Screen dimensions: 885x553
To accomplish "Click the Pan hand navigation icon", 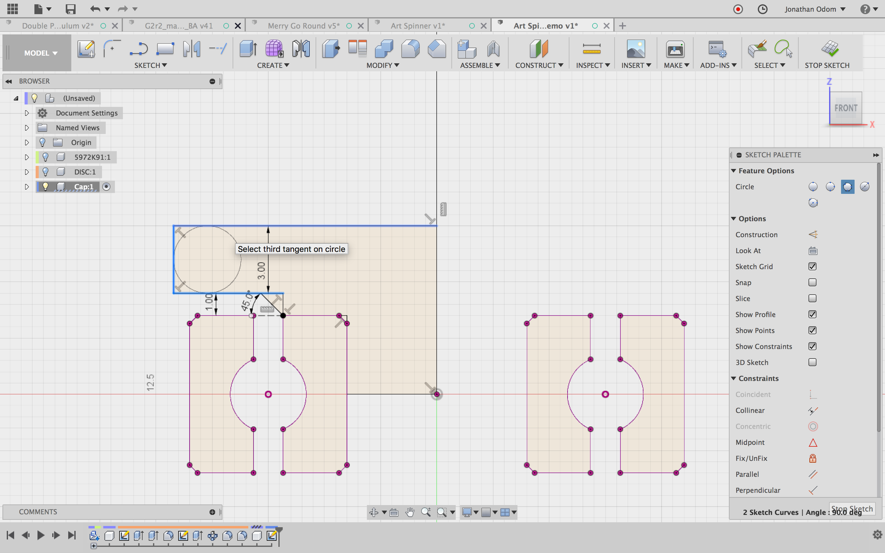I will 410,512.
